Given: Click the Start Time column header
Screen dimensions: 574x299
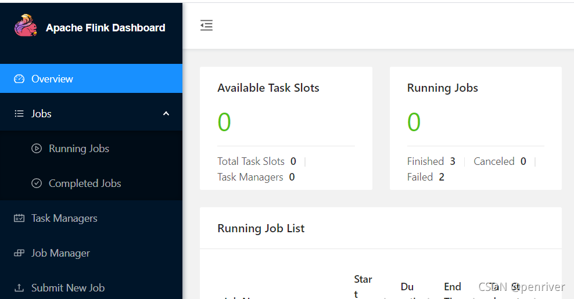Looking at the screenshot, I should [363, 286].
